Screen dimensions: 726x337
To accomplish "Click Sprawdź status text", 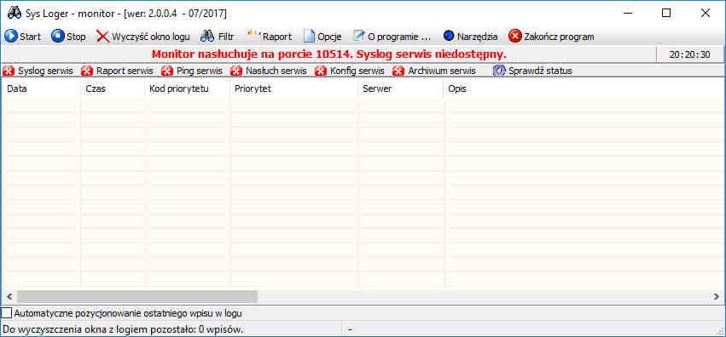I will click(x=540, y=71).
